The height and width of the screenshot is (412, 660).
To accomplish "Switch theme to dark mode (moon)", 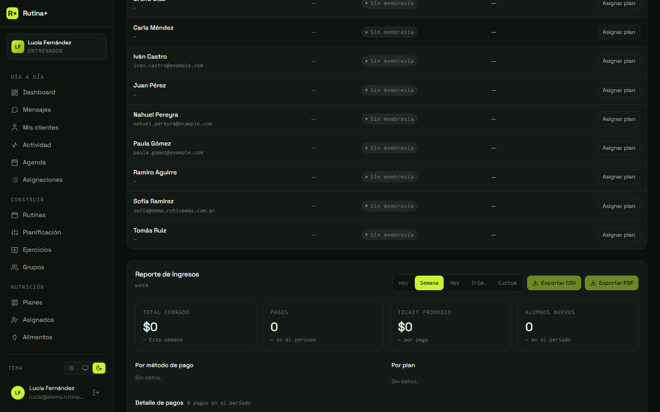I will (99, 368).
